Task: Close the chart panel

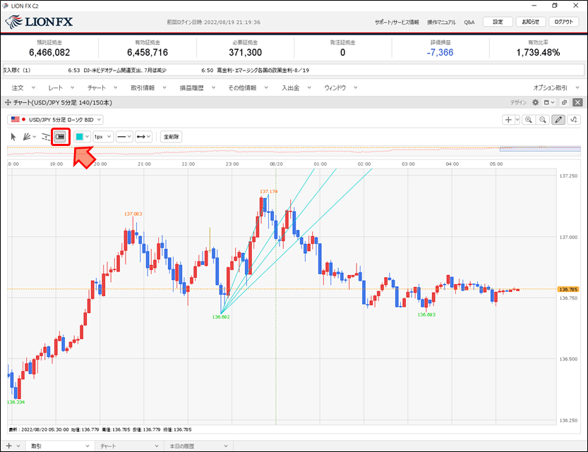Action: coord(578,102)
